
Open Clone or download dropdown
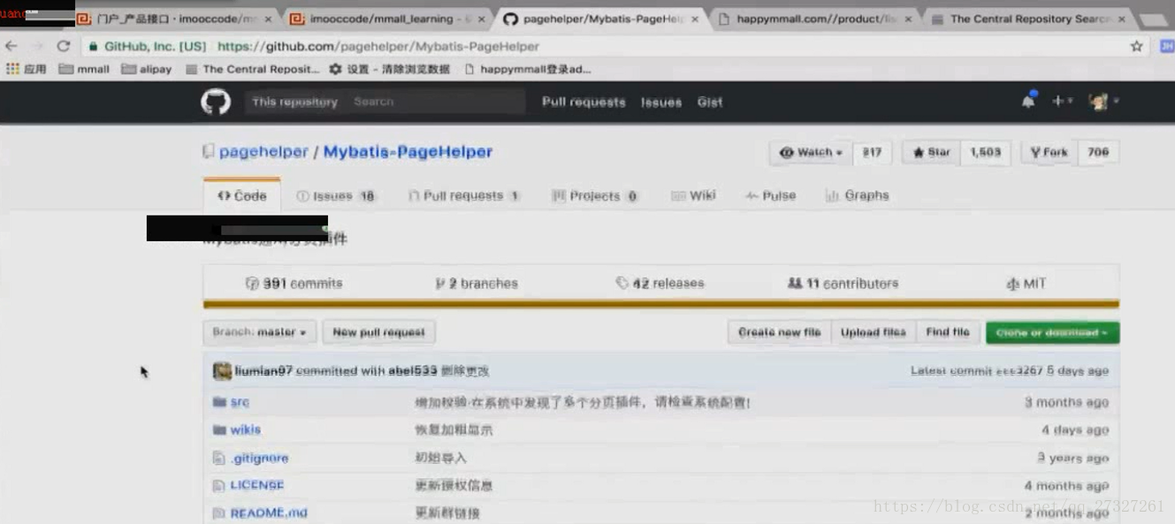(1052, 332)
